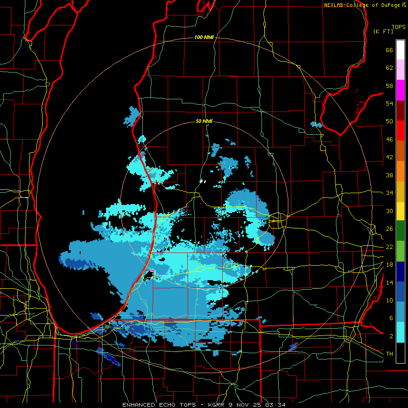Screen dimensions: 408x408
Task: Click the "50 NMI" range ring label
Action: pyautogui.click(x=204, y=121)
